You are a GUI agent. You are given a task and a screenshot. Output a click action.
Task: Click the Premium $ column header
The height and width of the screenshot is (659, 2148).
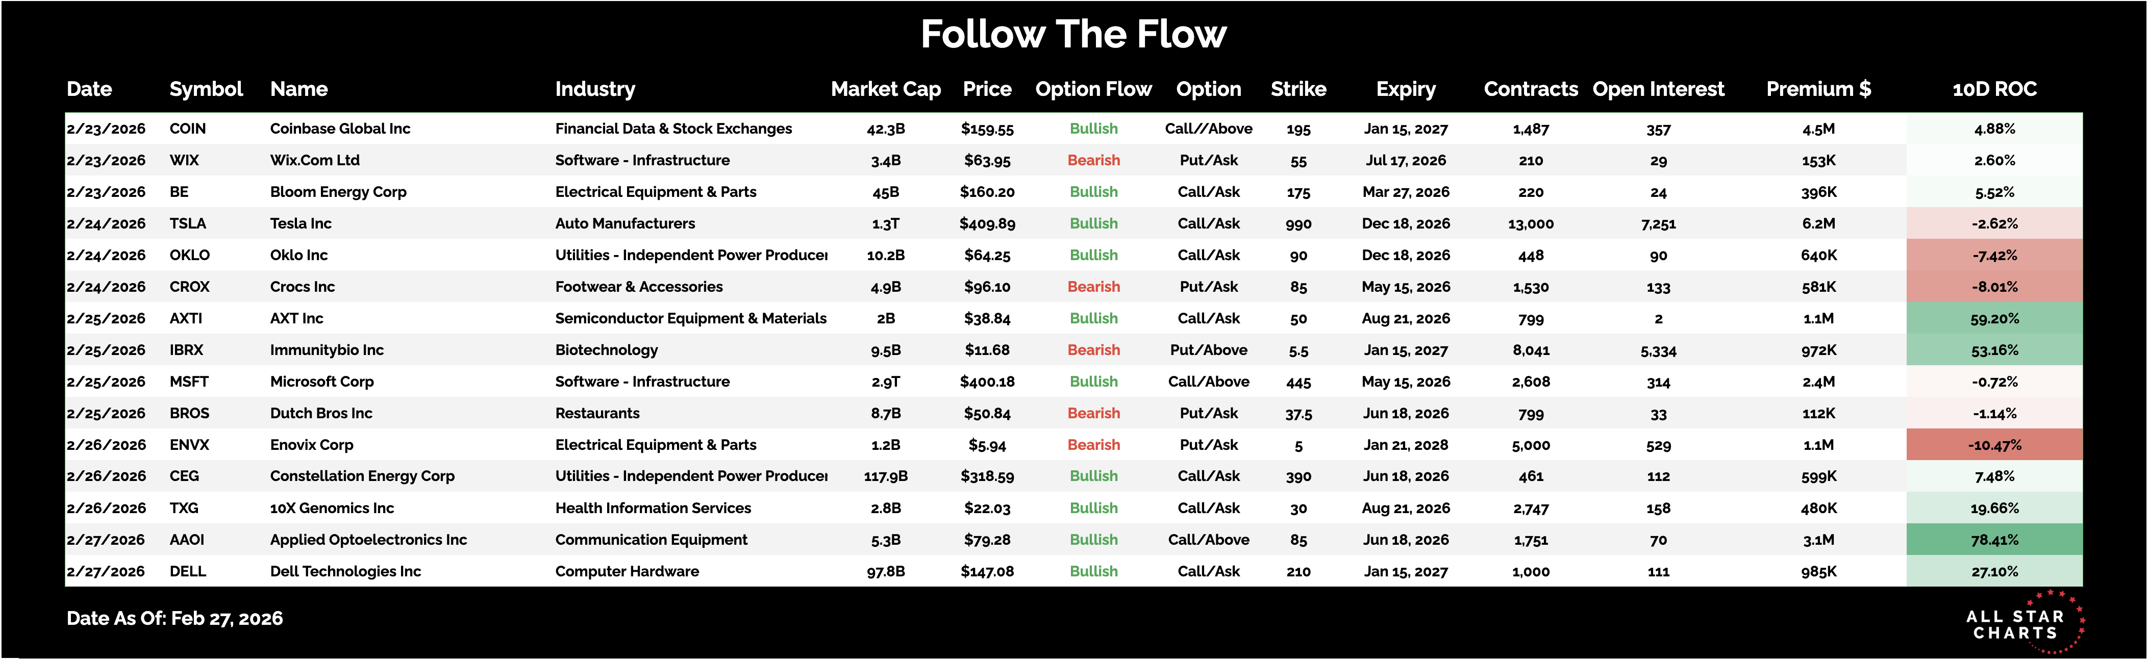coord(1818,89)
